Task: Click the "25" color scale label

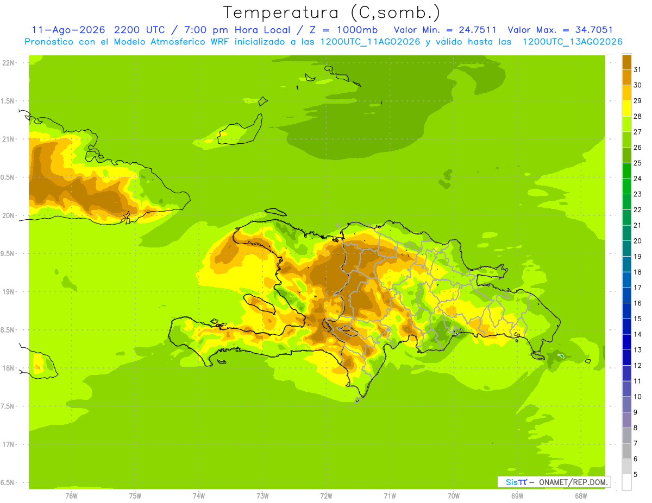Action: [x=637, y=163]
